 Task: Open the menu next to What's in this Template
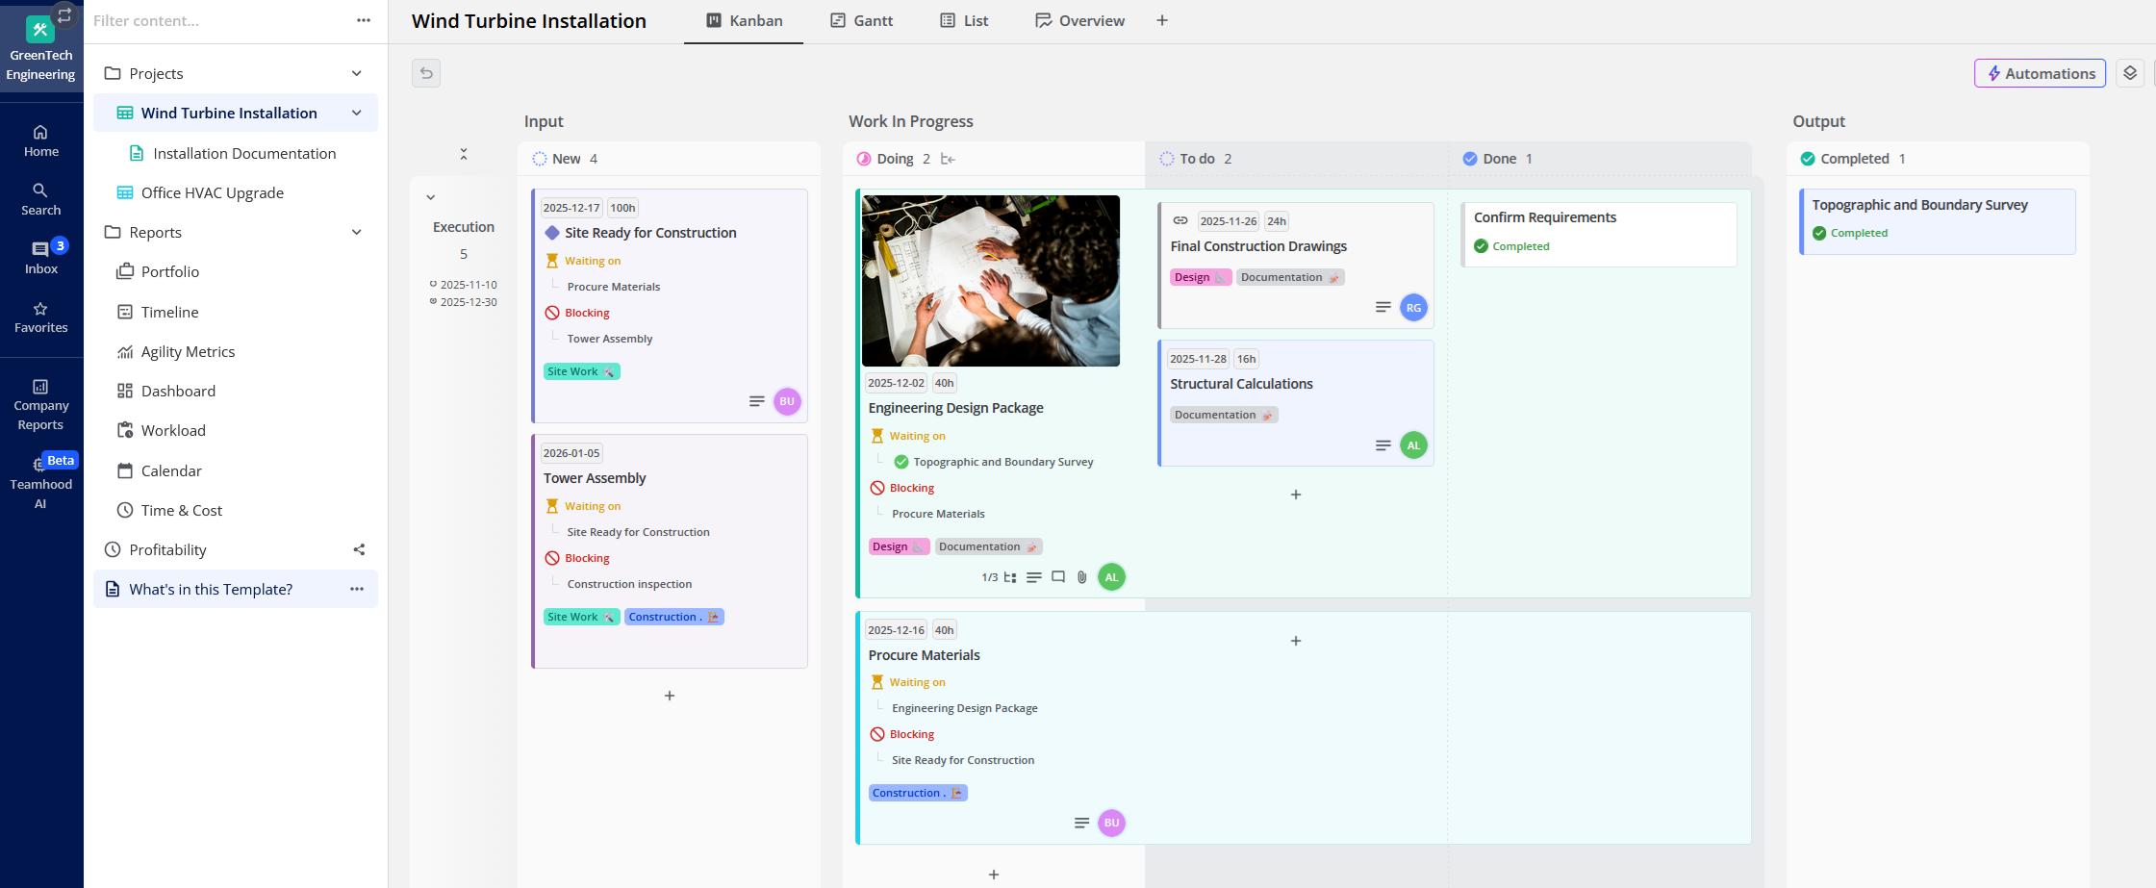click(x=357, y=589)
